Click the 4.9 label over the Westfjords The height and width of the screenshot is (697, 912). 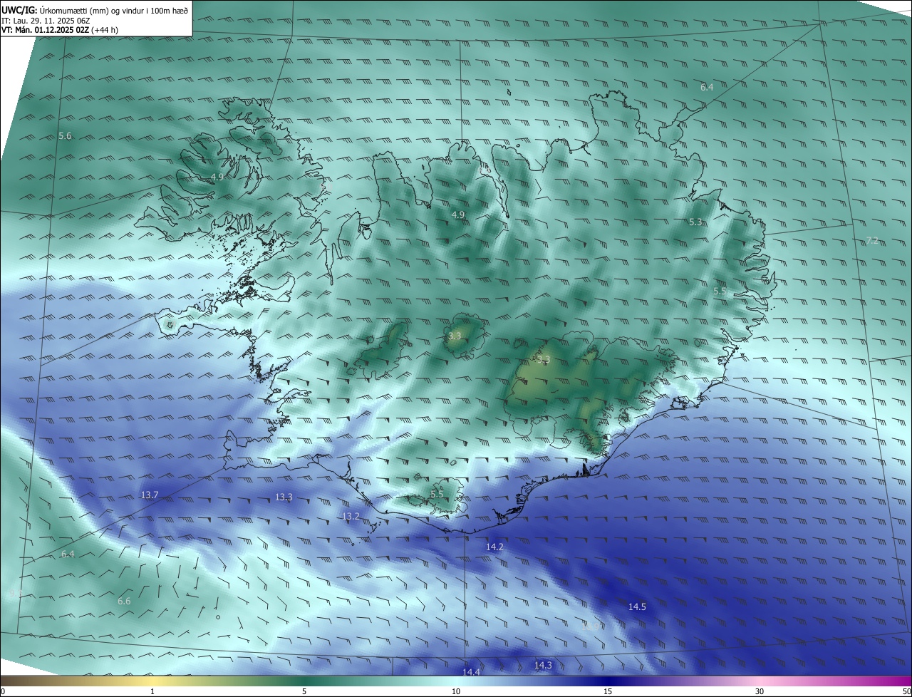coord(217,177)
